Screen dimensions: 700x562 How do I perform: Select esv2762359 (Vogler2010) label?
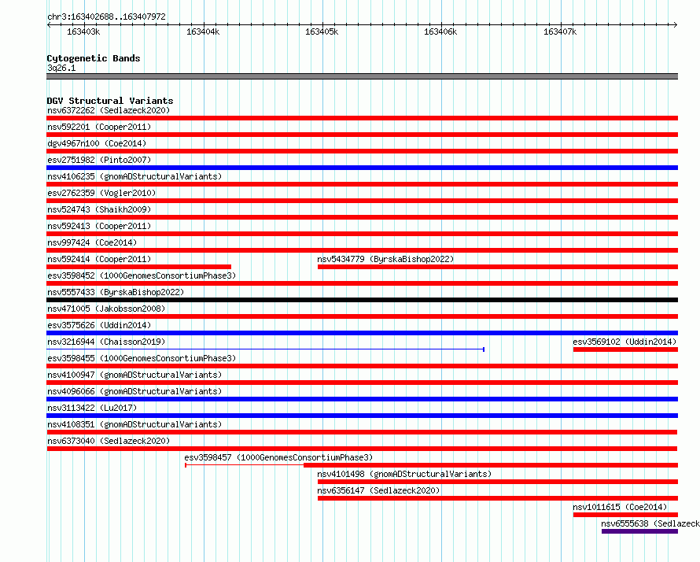pos(101,193)
